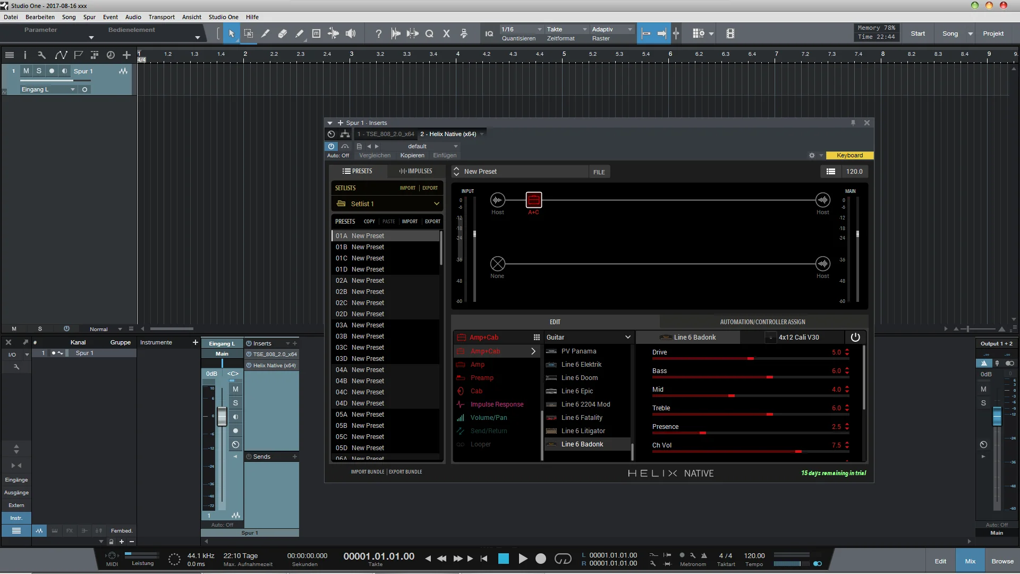This screenshot has width=1020, height=574.
Task: Bypass Amp+Cab block with power button
Action: click(x=855, y=337)
